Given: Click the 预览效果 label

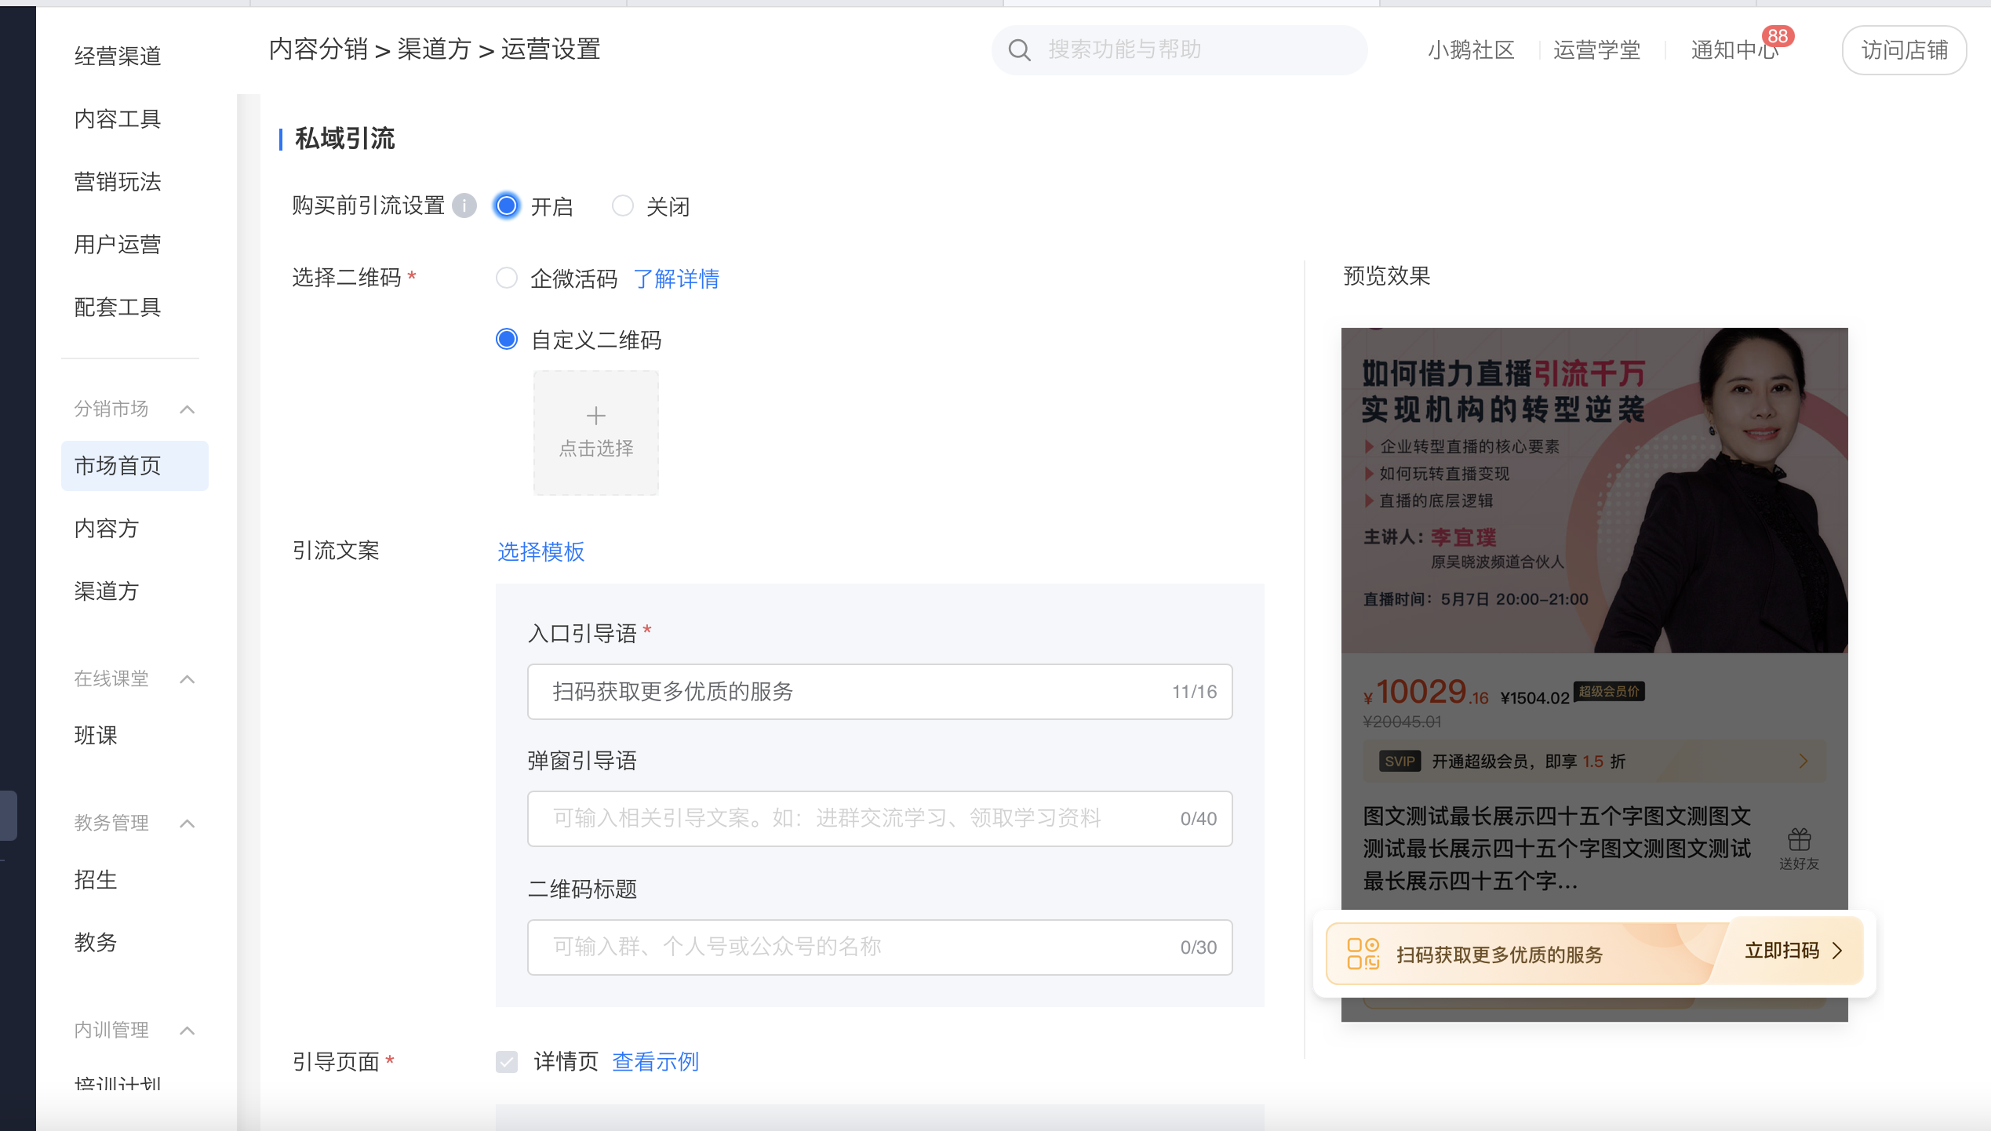Looking at the screenshot, I should tap(1387, 276).
